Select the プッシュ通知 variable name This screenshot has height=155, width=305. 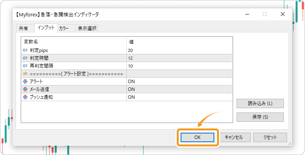point(41,97)
